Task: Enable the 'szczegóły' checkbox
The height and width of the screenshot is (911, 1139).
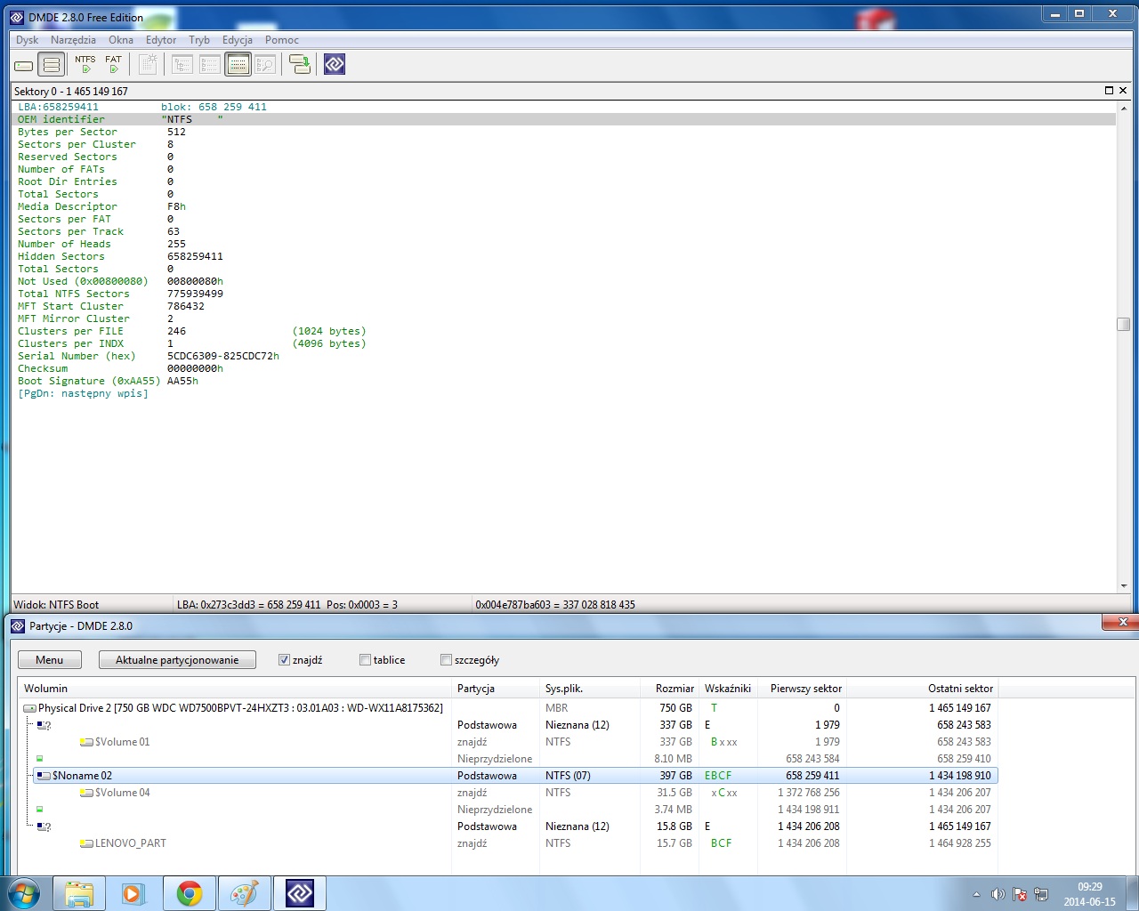Action: 446,660
